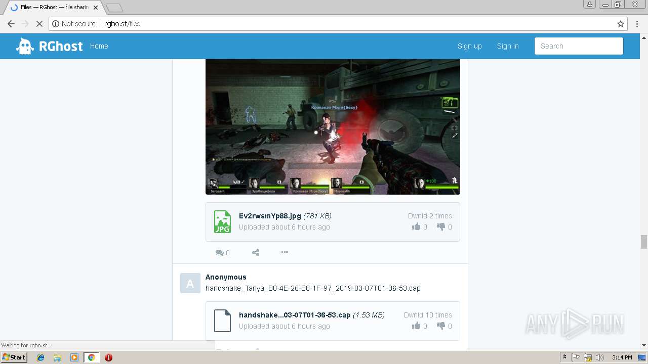Open the volume speaker tray icon

[600, 357]
